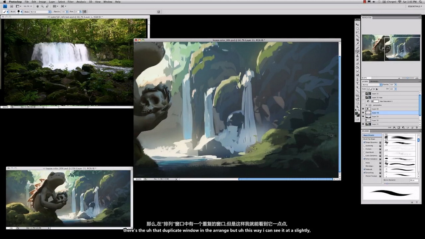Image resolution: width=425 pixels, height=239 pixels.
Task: Enable the Scattering checkbox
Action: pyautogui.click(x=365, y=146)
